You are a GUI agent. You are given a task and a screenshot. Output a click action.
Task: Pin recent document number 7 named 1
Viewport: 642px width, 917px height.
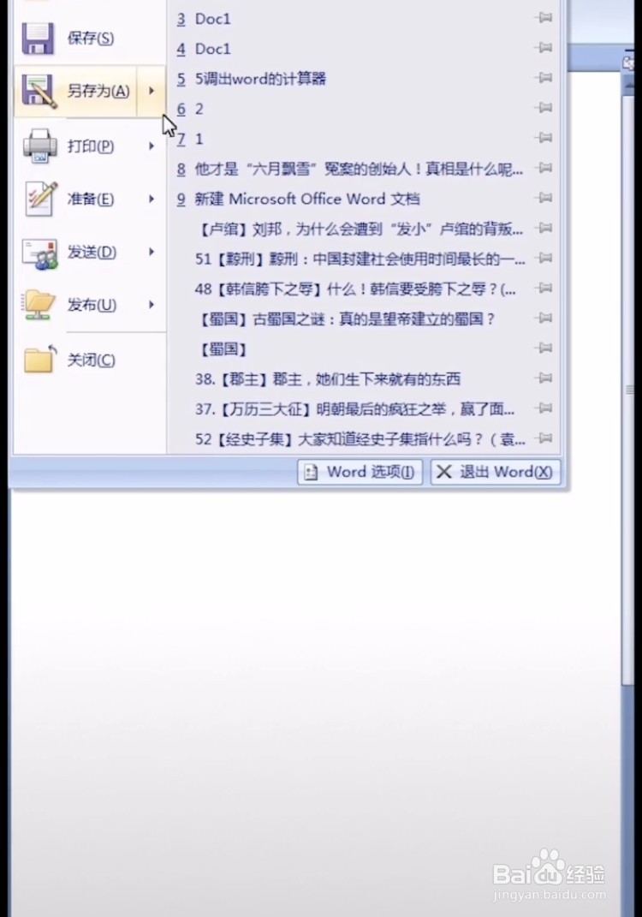[x=544, y=138]
